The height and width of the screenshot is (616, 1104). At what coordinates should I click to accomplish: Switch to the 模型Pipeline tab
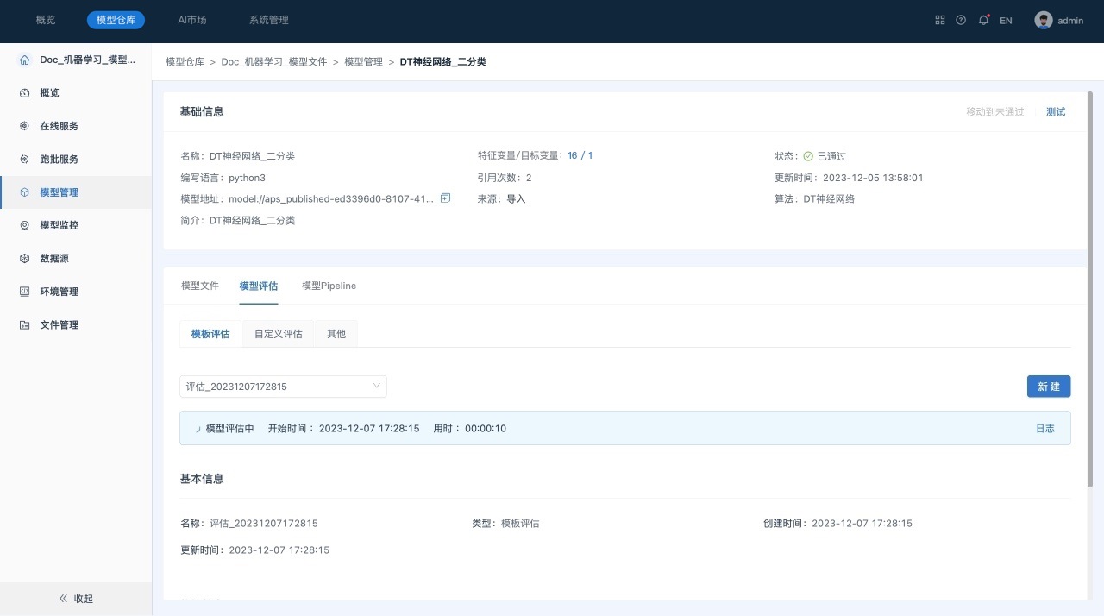329,286
